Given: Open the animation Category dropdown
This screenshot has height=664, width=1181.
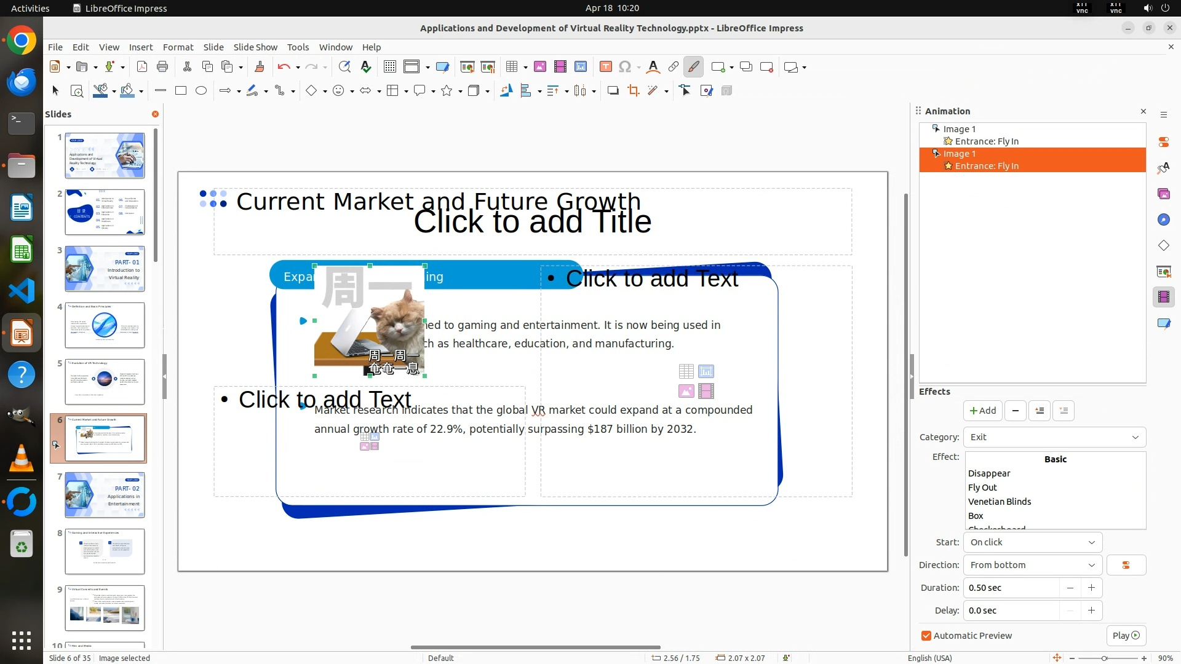Looking at the screenshot, I should click(1054, 437).
